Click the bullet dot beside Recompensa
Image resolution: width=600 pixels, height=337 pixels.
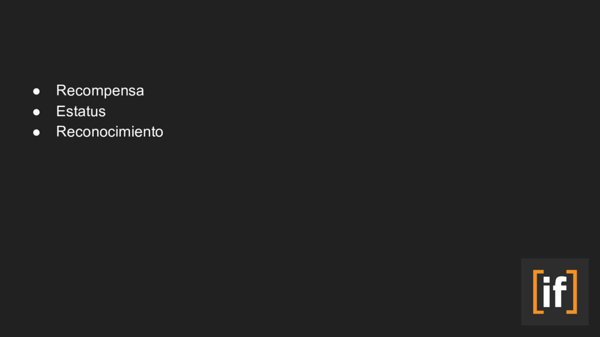coord(36,91)
